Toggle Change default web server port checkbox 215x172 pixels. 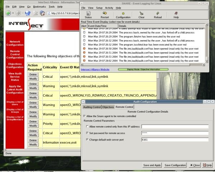[87, 139]
